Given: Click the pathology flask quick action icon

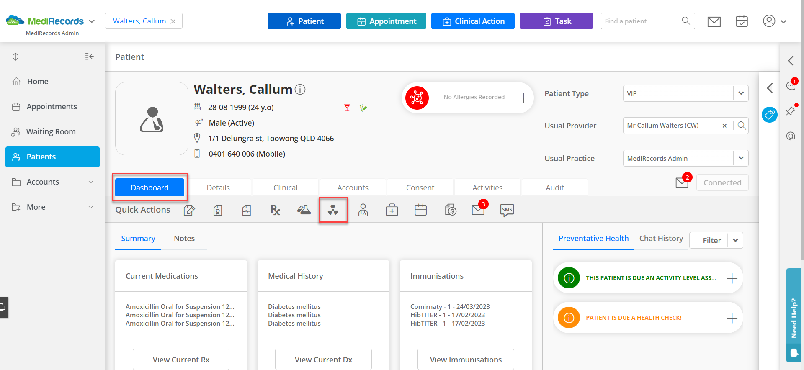Looking at the screenshot, I should [304, 210].
